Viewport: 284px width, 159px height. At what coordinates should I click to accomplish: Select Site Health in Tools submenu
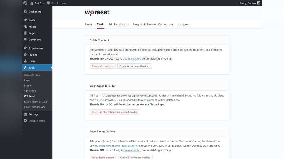click(x=30, y=91)
